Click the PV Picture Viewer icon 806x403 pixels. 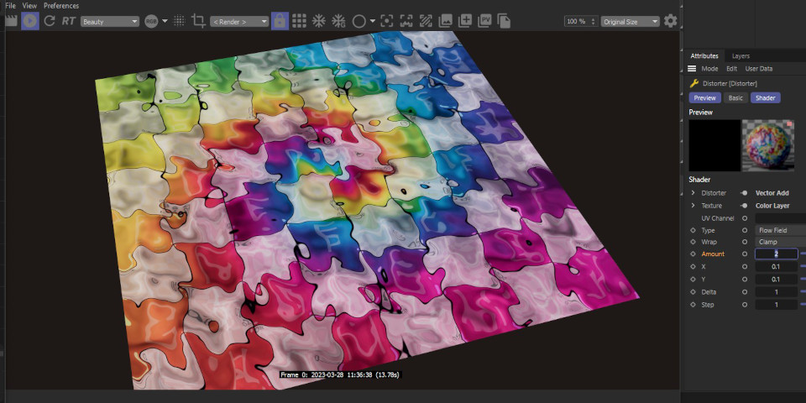coord(484,21)
